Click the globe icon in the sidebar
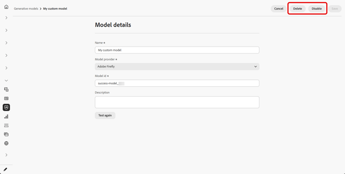Viewport: 345px width, 174px height. (x=6, y=143)
